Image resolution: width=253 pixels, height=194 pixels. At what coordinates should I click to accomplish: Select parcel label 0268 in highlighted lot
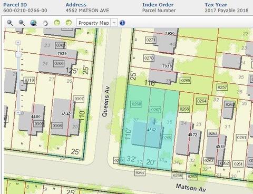tap(137, 104)
